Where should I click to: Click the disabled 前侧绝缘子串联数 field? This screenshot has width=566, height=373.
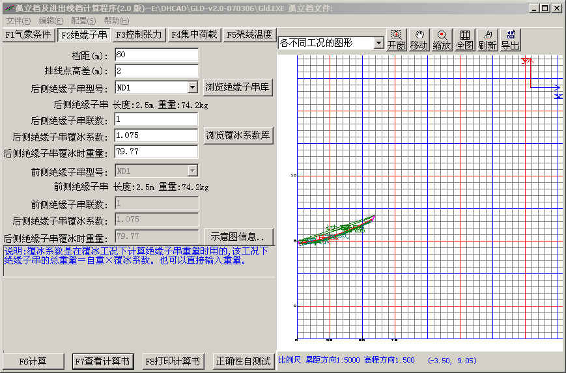click(157, 204)
